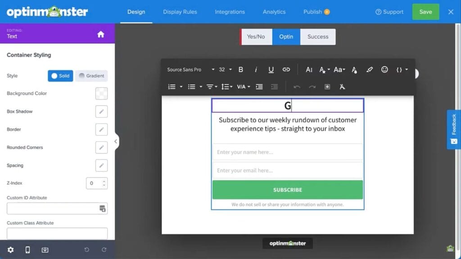Open the emoji picker

coord(384,70)
